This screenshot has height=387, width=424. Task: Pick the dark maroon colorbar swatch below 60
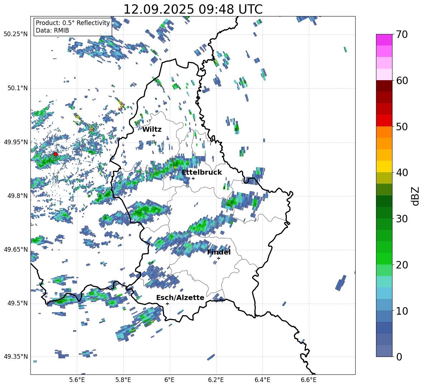(384, 86)
